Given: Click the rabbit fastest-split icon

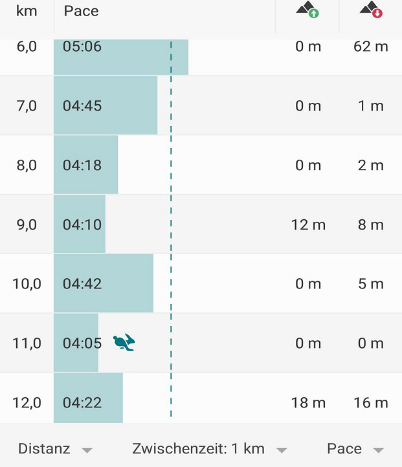Looking at the screenshot, I should [124, 343].
